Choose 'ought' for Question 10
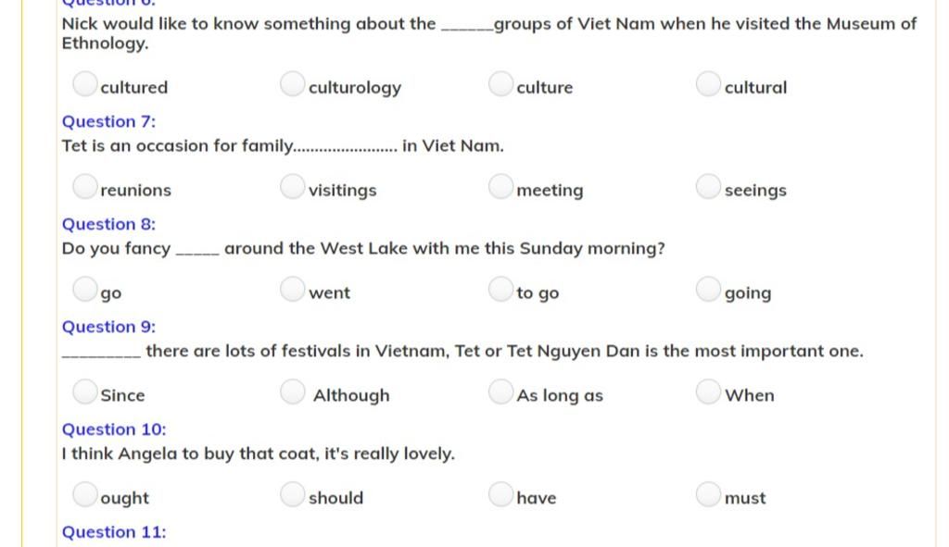Viewport: 949px width, 547px height. (84, 494)
